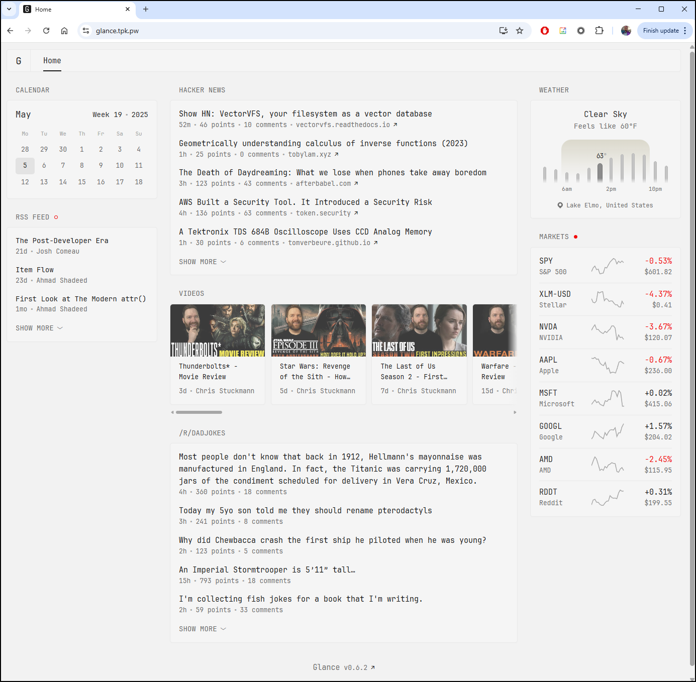Open the Chewbacca crash joke
The height and width of the screenshot is (682, 696).
tap(333, 540)
